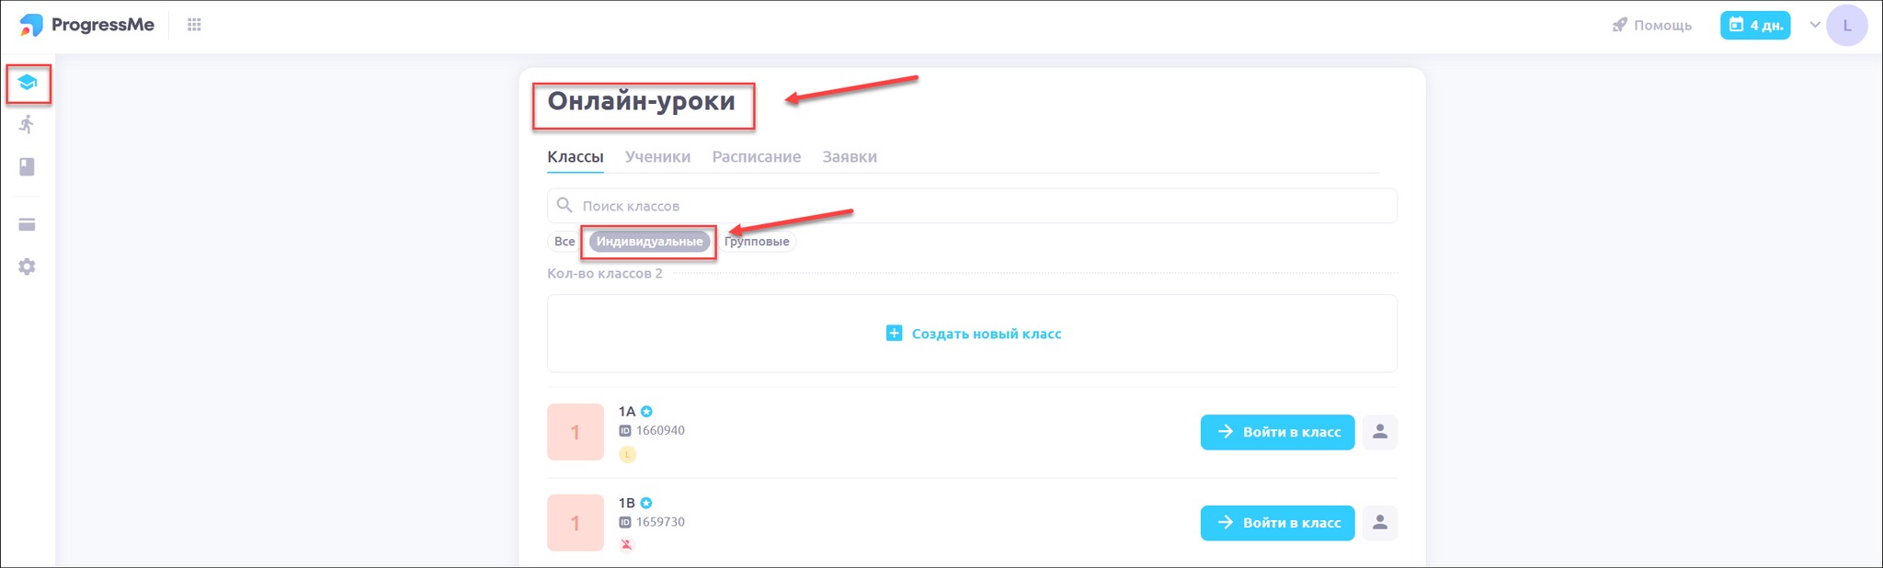Open the 1A class thumbnail
This screenshot has width=1883, height=568.
click(576, 432)
